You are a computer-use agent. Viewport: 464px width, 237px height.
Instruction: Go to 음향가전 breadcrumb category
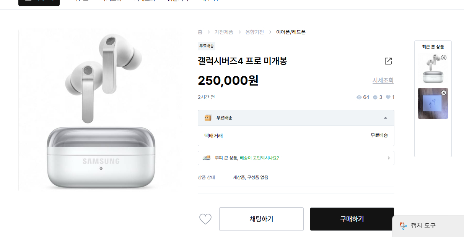pyautogui.click(x=255, y=32)
